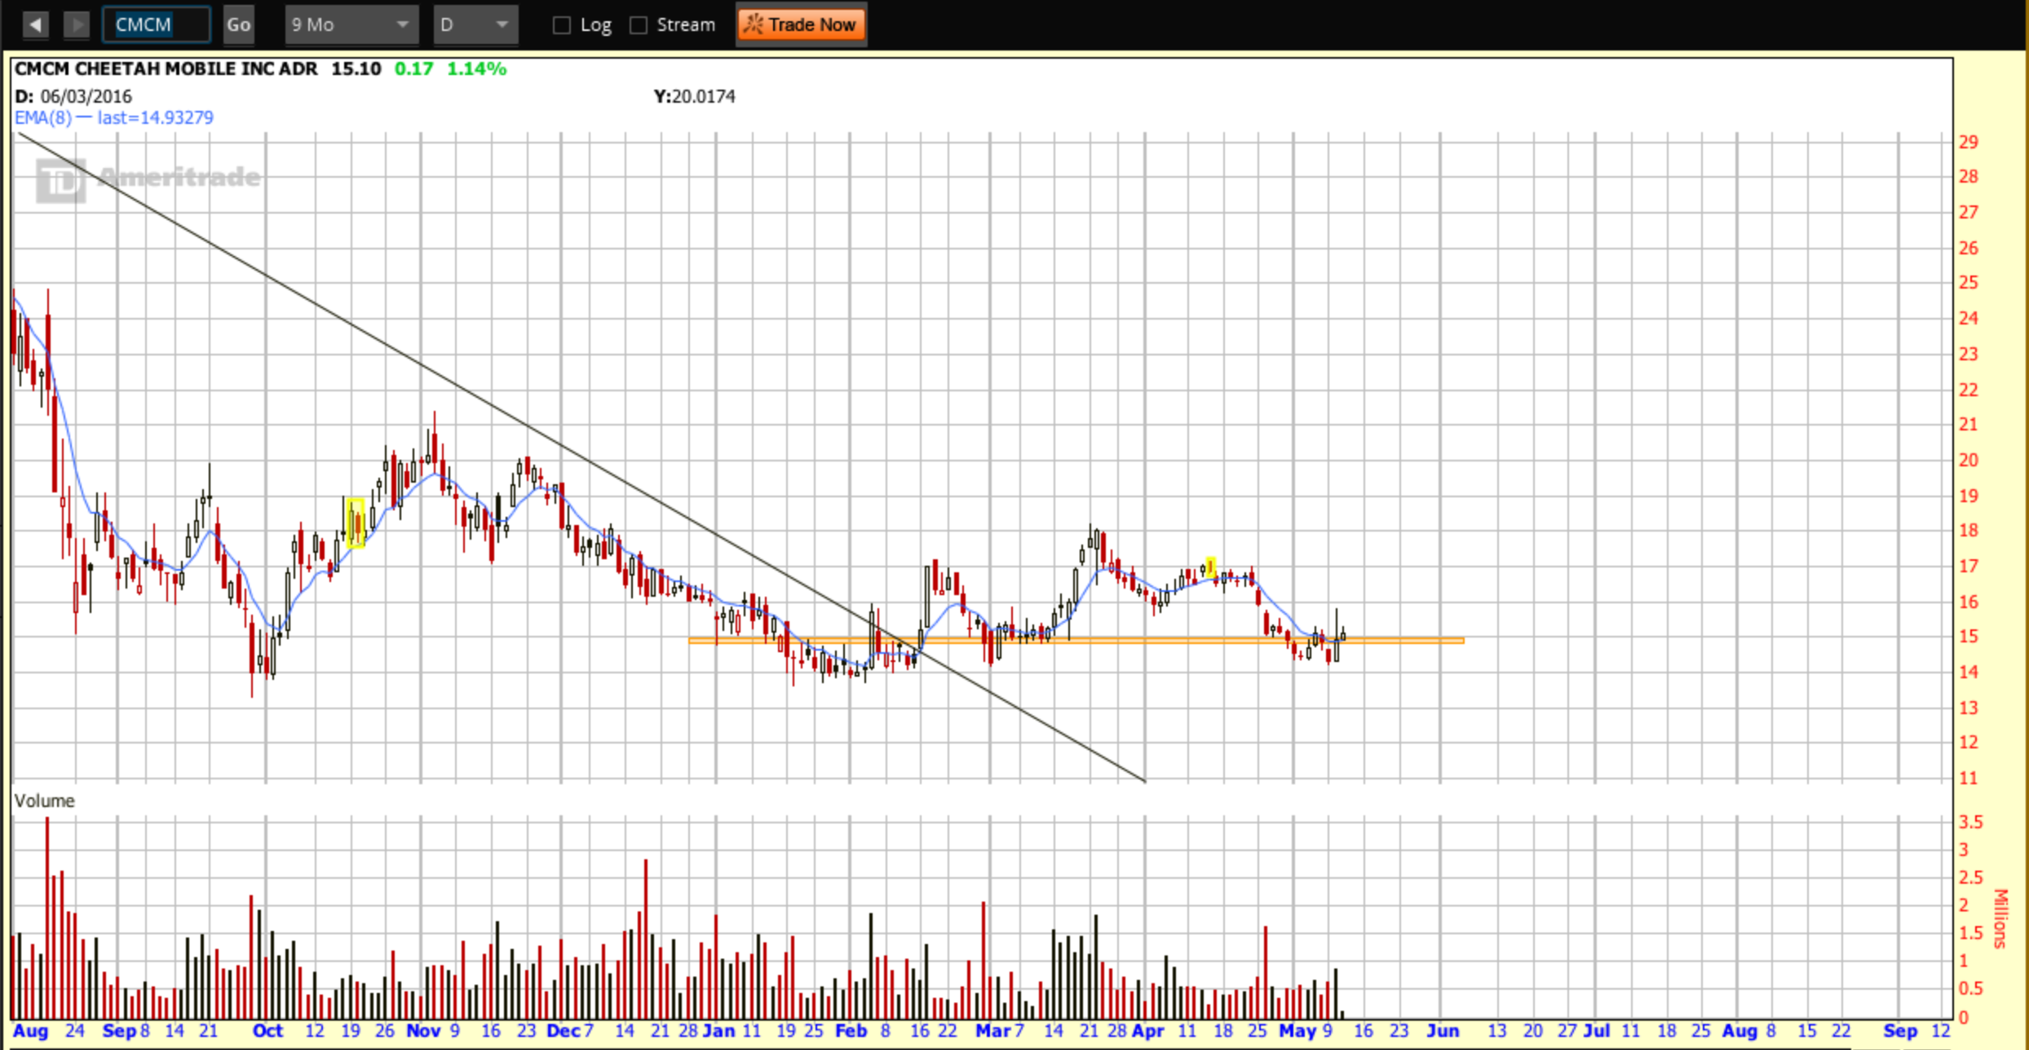Click the tallest red volume bar in August
The height and width of the screenshot is (1050, 2029).
coord(47,917)
